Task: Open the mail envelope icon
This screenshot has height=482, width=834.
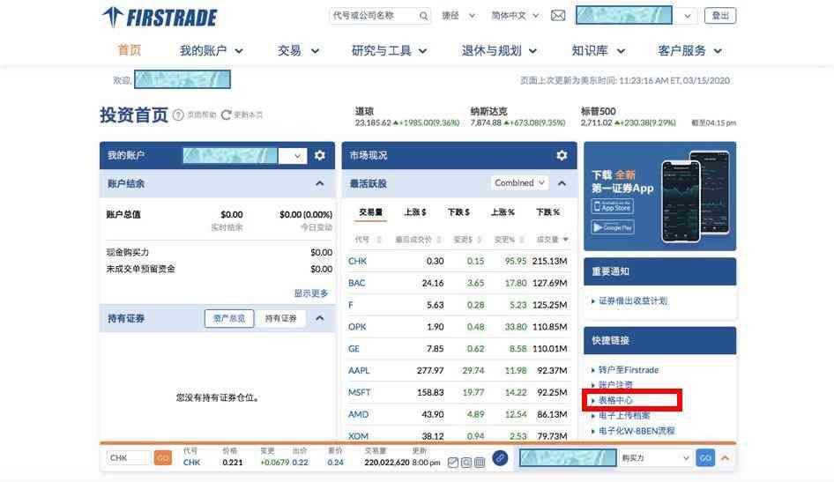Action: coord(558,16)
